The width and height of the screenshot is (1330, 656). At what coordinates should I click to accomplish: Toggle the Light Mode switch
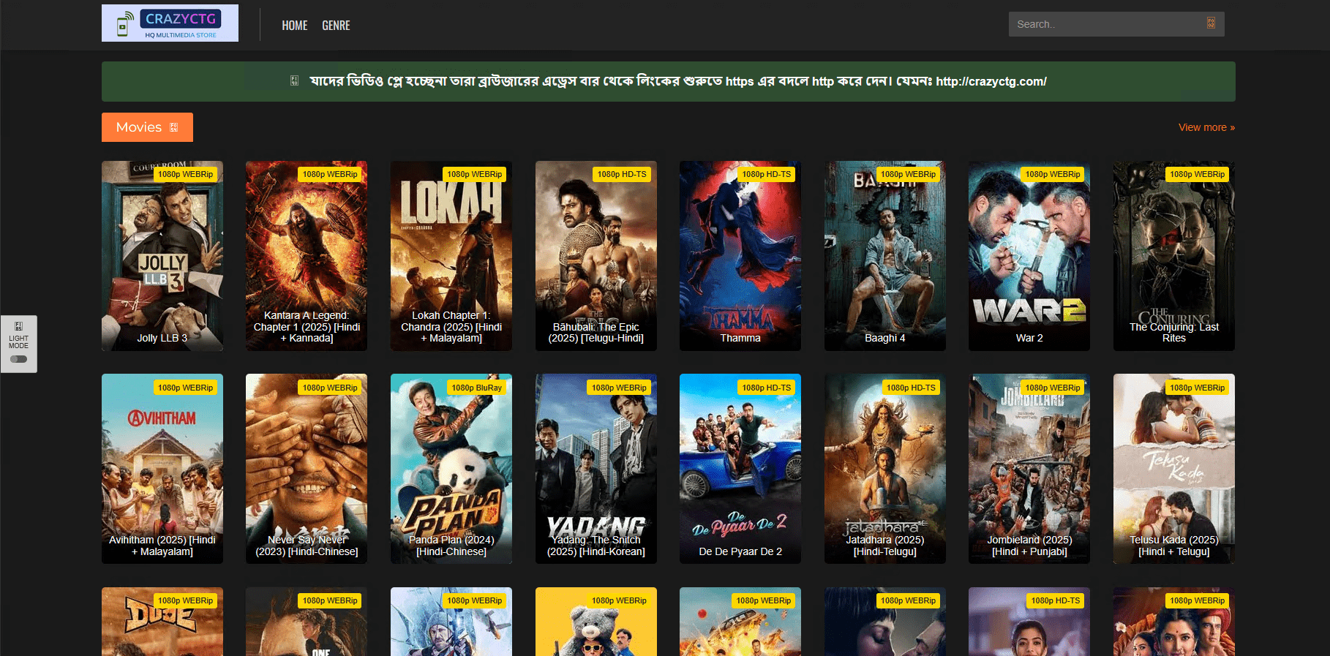pyautogui.click(x=18, y=359)
